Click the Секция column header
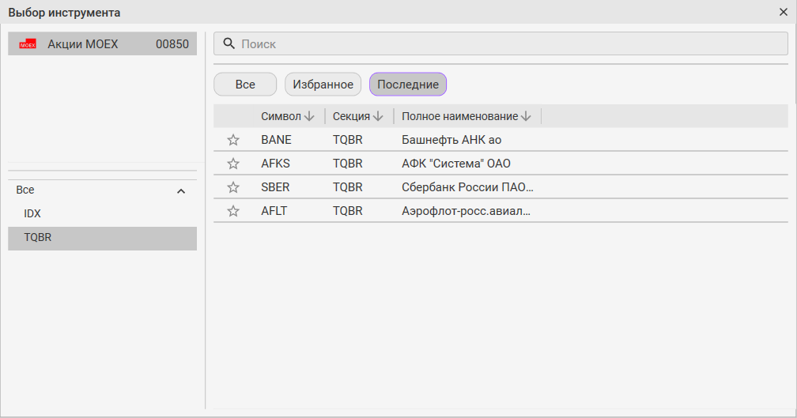The image size is (797, 418). (x=351, y=116)
